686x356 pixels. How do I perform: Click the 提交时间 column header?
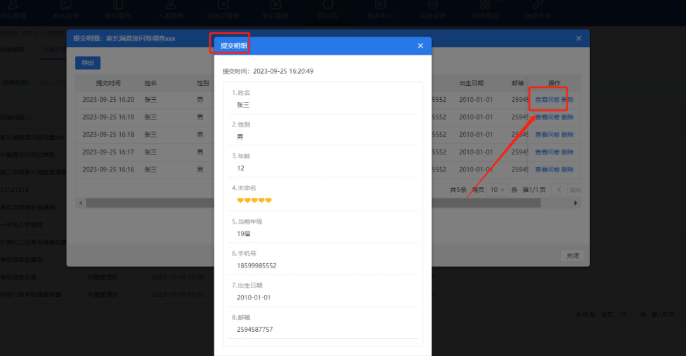point(108,83)
